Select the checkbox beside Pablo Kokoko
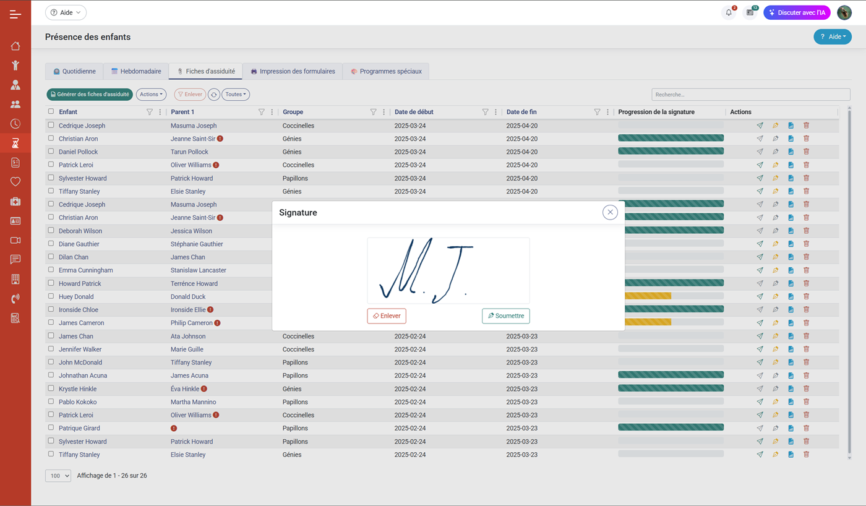This screenshot has height=506, width=866. [51, 401]
